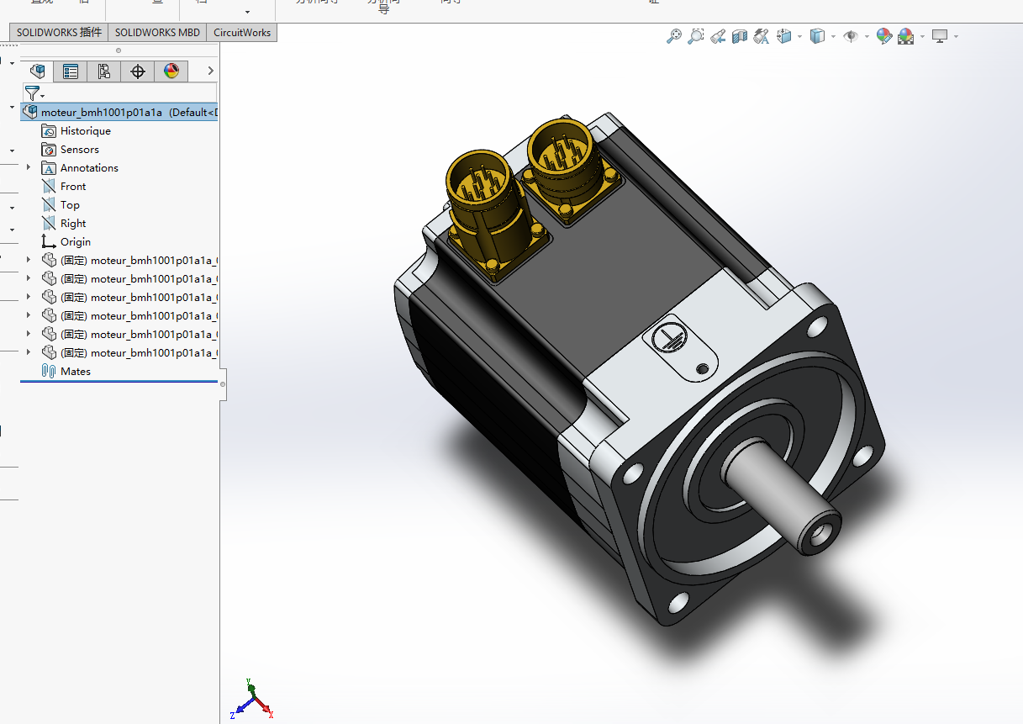Switch to the DisplayManager tab
Image resolution: width=1023 pixels, height=724 pixels.
171,71
